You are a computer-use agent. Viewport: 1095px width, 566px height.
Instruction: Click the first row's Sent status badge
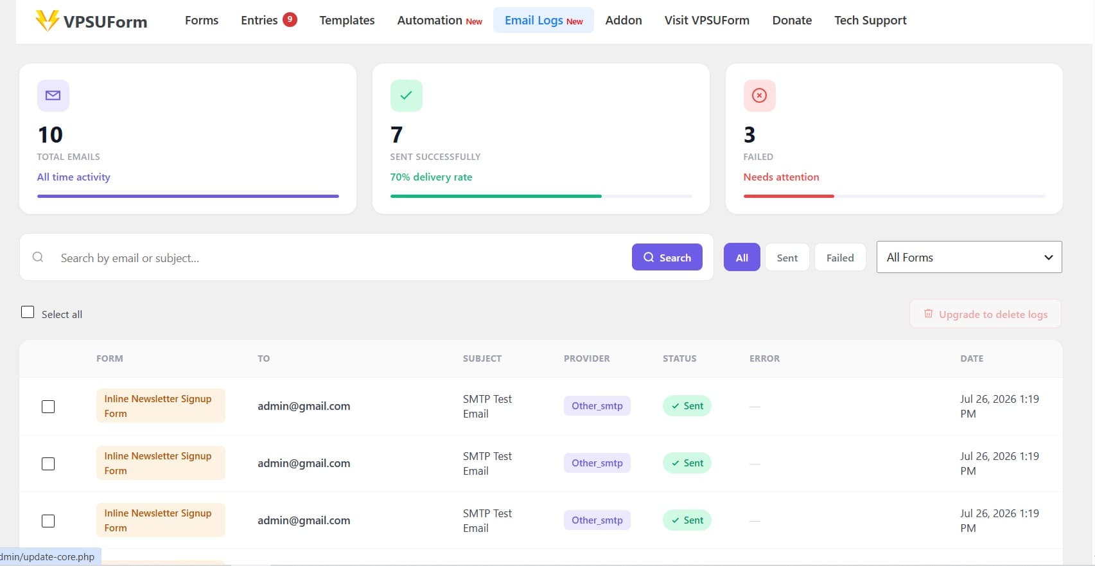[687, 406]
